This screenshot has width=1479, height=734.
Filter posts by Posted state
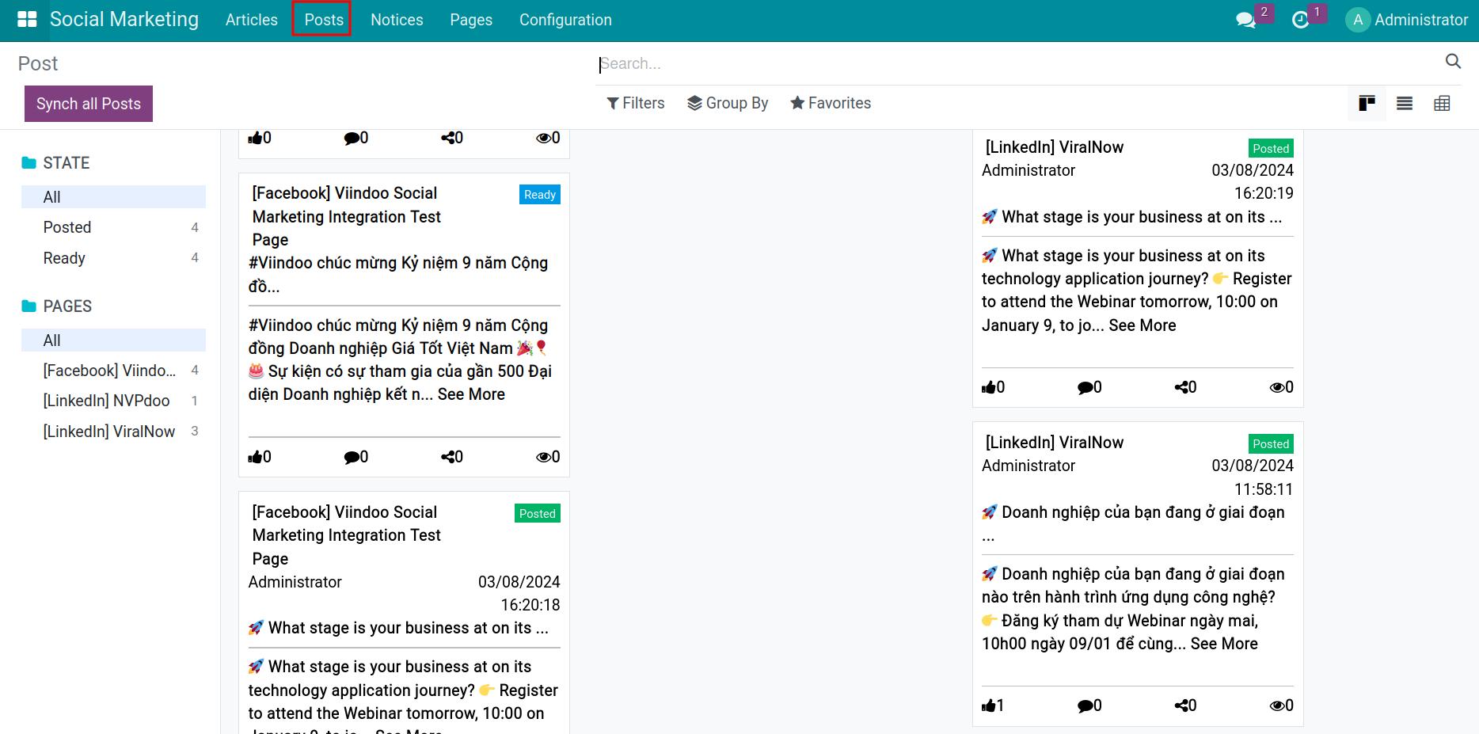click(x=67, y=227)
